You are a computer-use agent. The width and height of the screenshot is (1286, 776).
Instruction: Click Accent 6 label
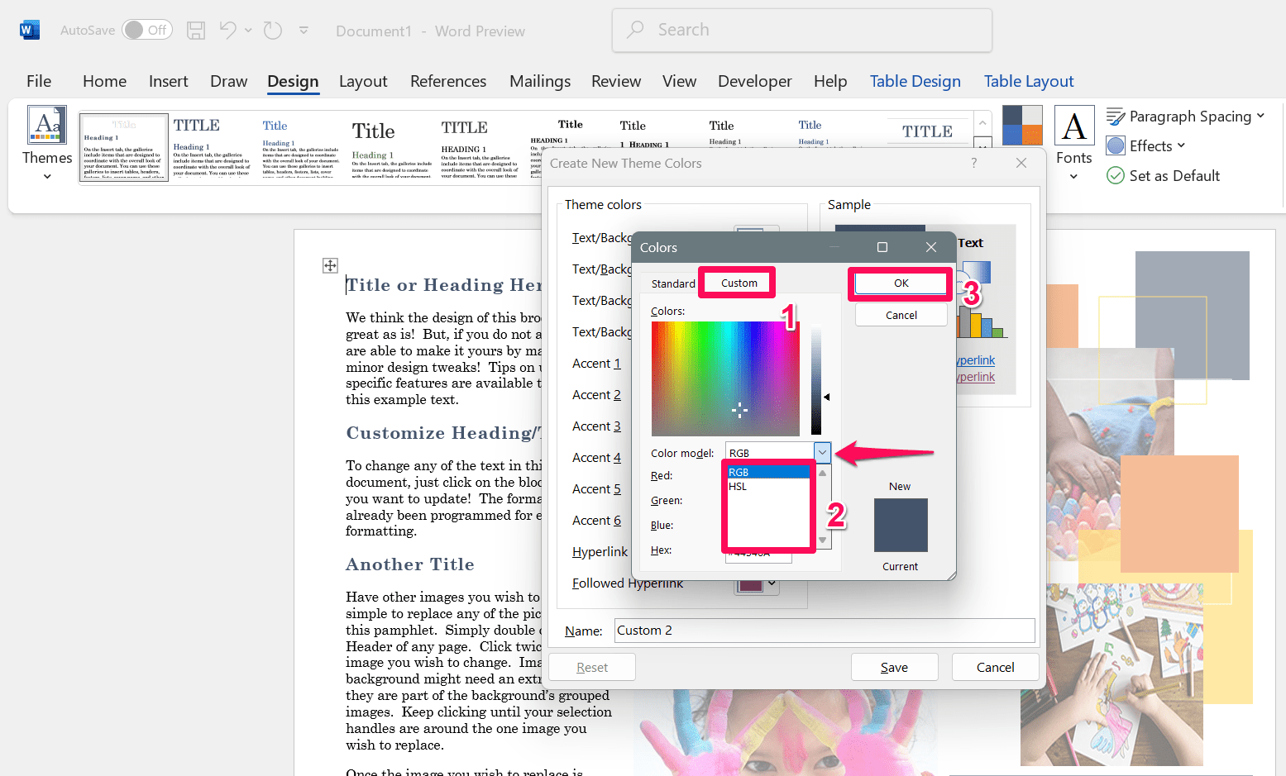[x=596, y=521]
